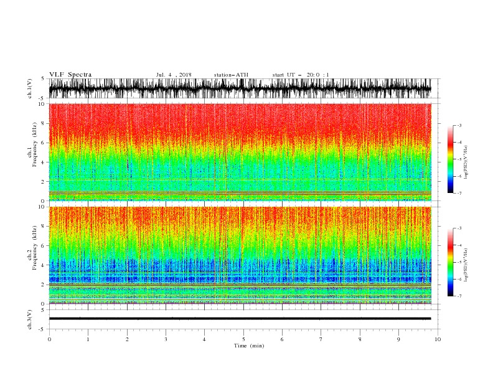
Task: Click the "6" tick on the time axis
Action: [282, 339]
